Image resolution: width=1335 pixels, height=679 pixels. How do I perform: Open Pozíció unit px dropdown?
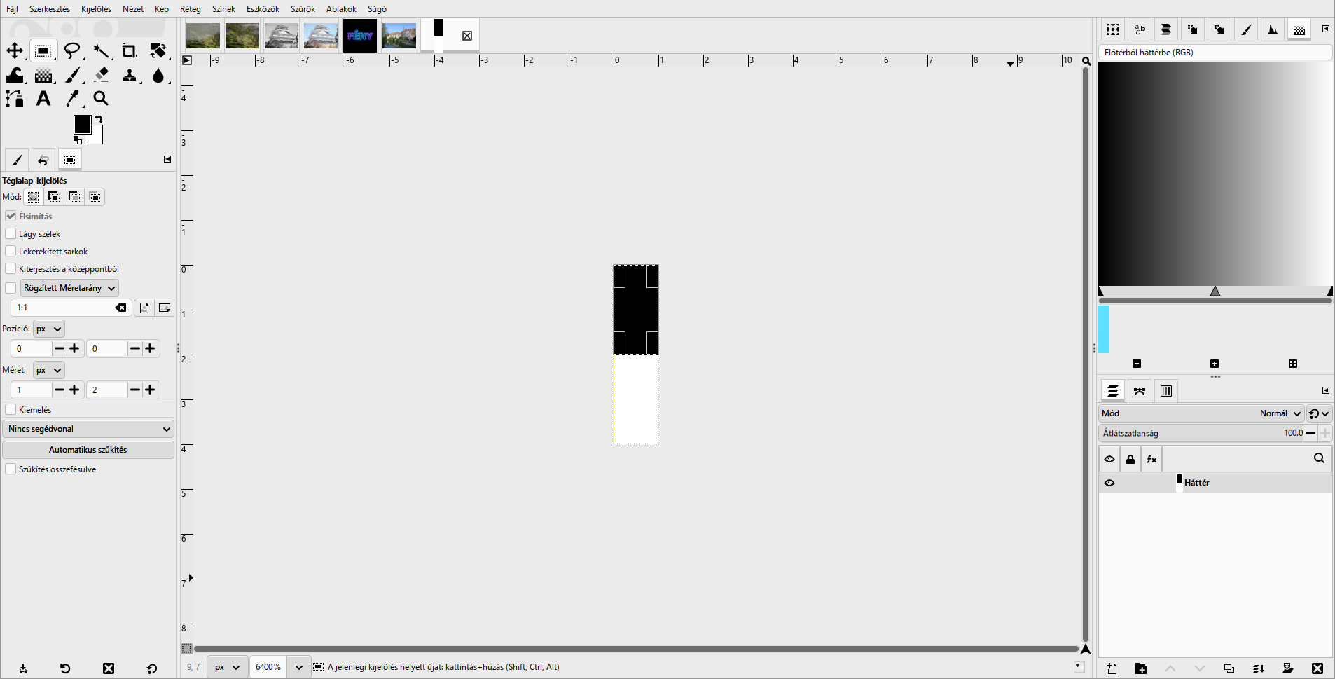(48, 329)
